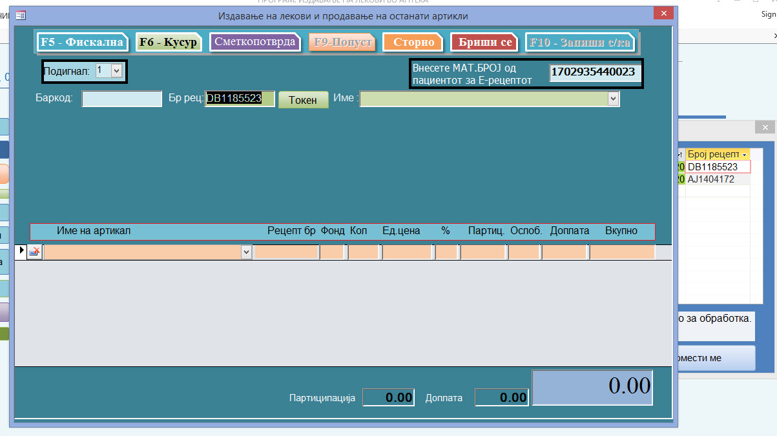Close the background list window

point(765,127)
